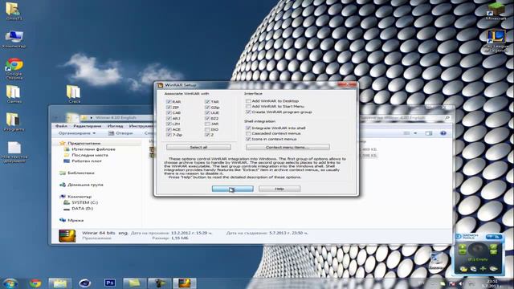Enable Add WinRAR to Desktop
Viewport: 514px width, 289px height.
[248, 101]
